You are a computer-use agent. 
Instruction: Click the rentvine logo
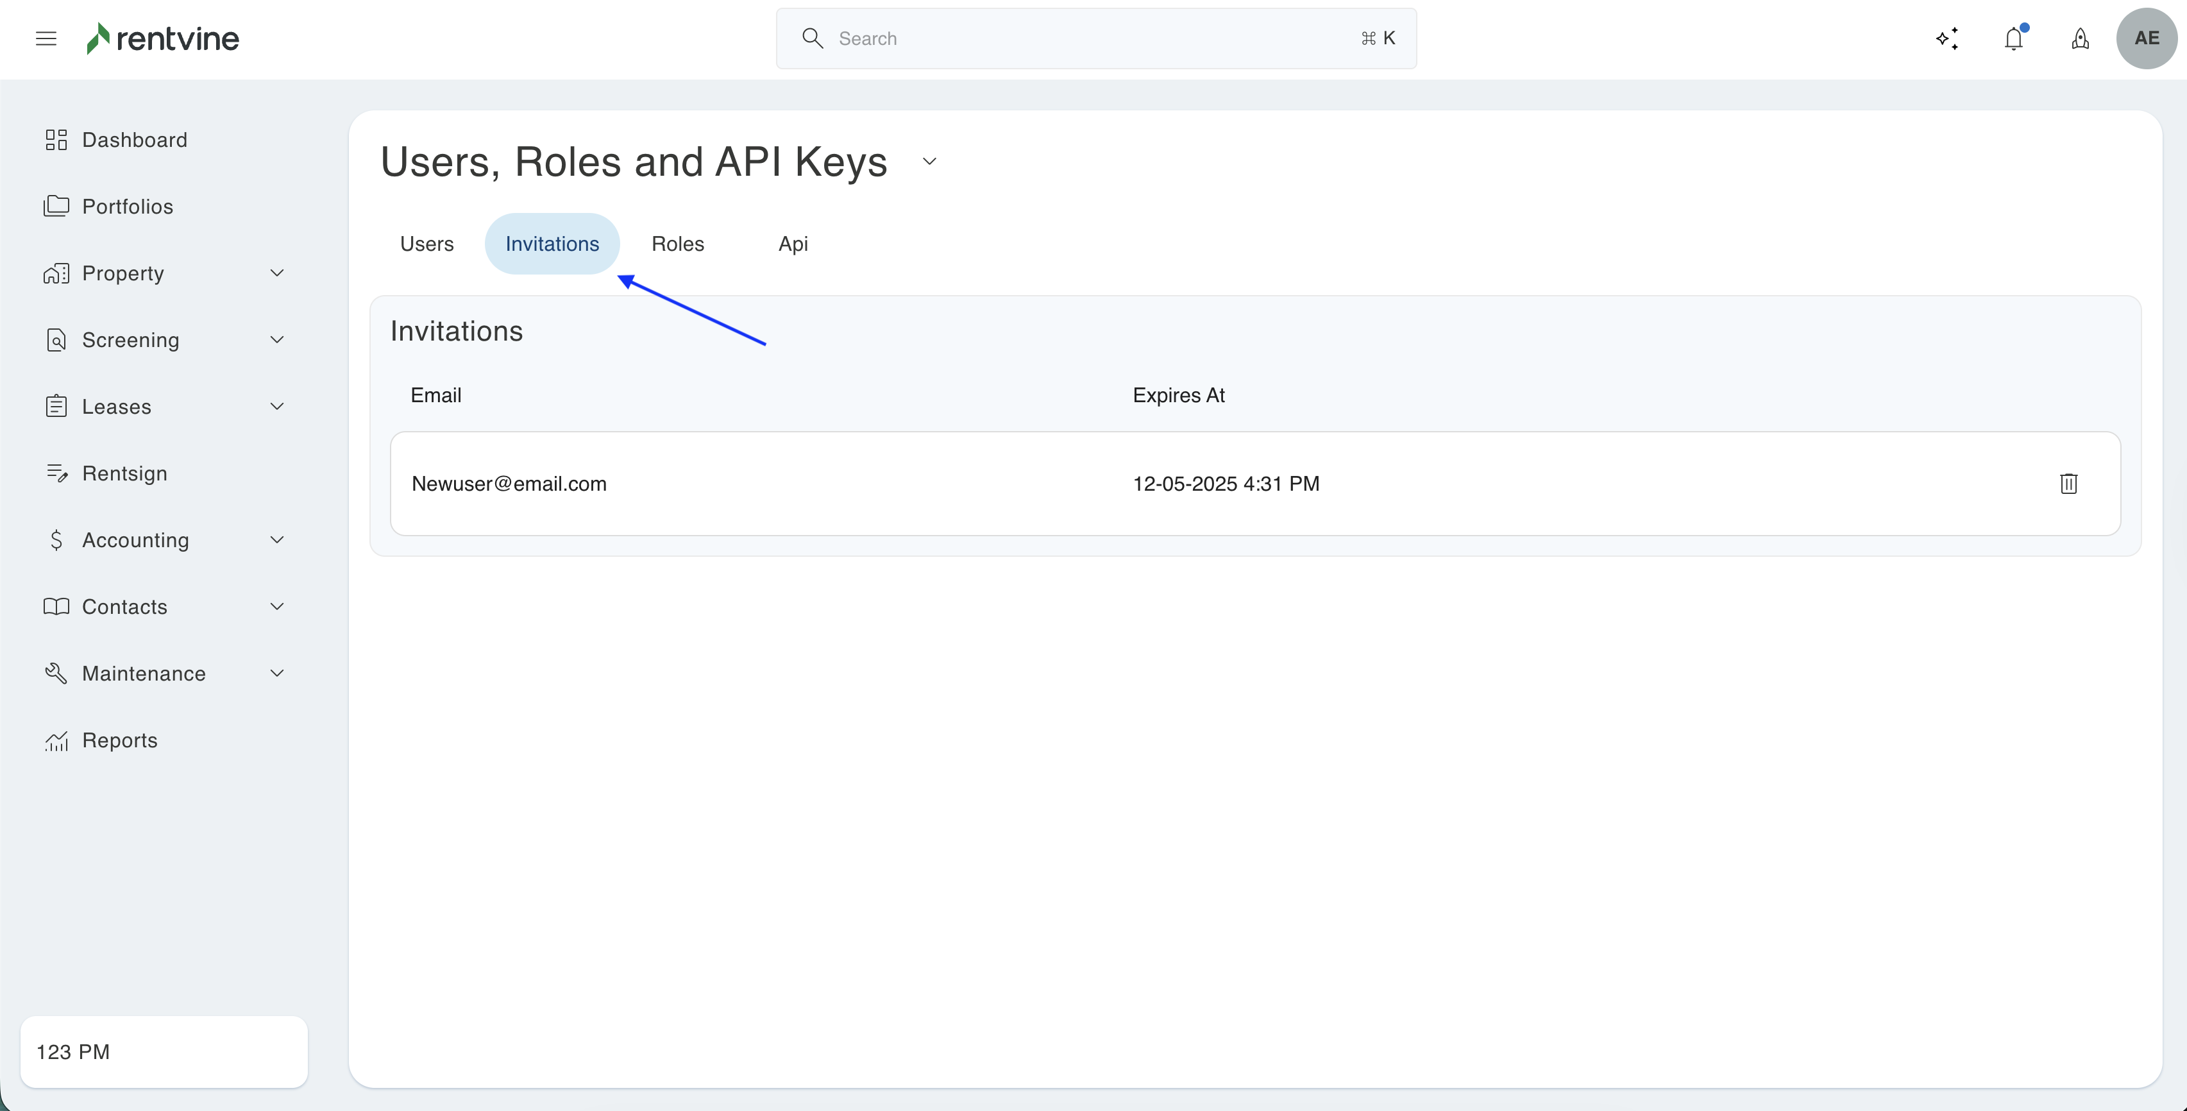point(163,38)
